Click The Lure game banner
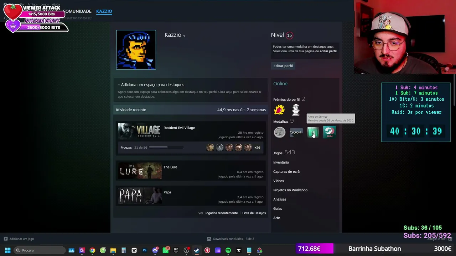 point(140,171)
